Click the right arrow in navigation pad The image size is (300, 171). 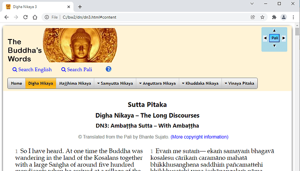[284, 38]
